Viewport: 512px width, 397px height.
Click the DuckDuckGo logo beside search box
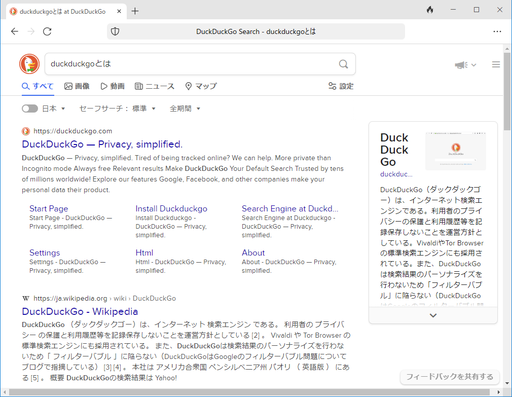coord(29,64)
